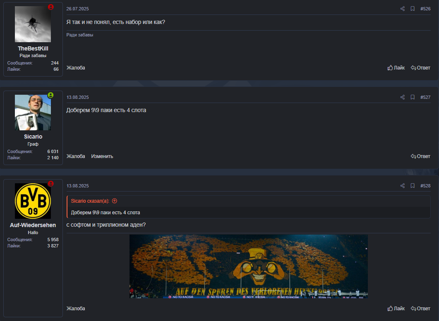Edit post via Изменить link
Image resolution: width=439 pixels, height=321 pixels.
102,156
